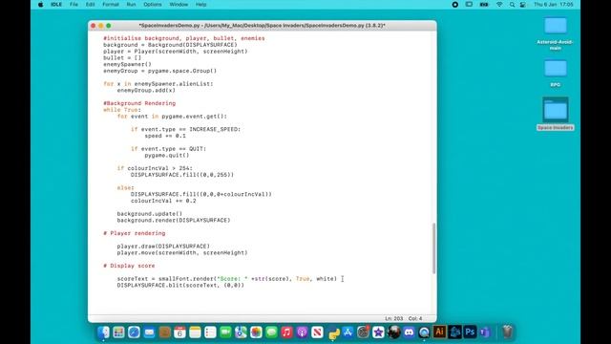Select the Space Invaders desktop folder
Screen dimensions: 611x344
click(x=556, y=114)
